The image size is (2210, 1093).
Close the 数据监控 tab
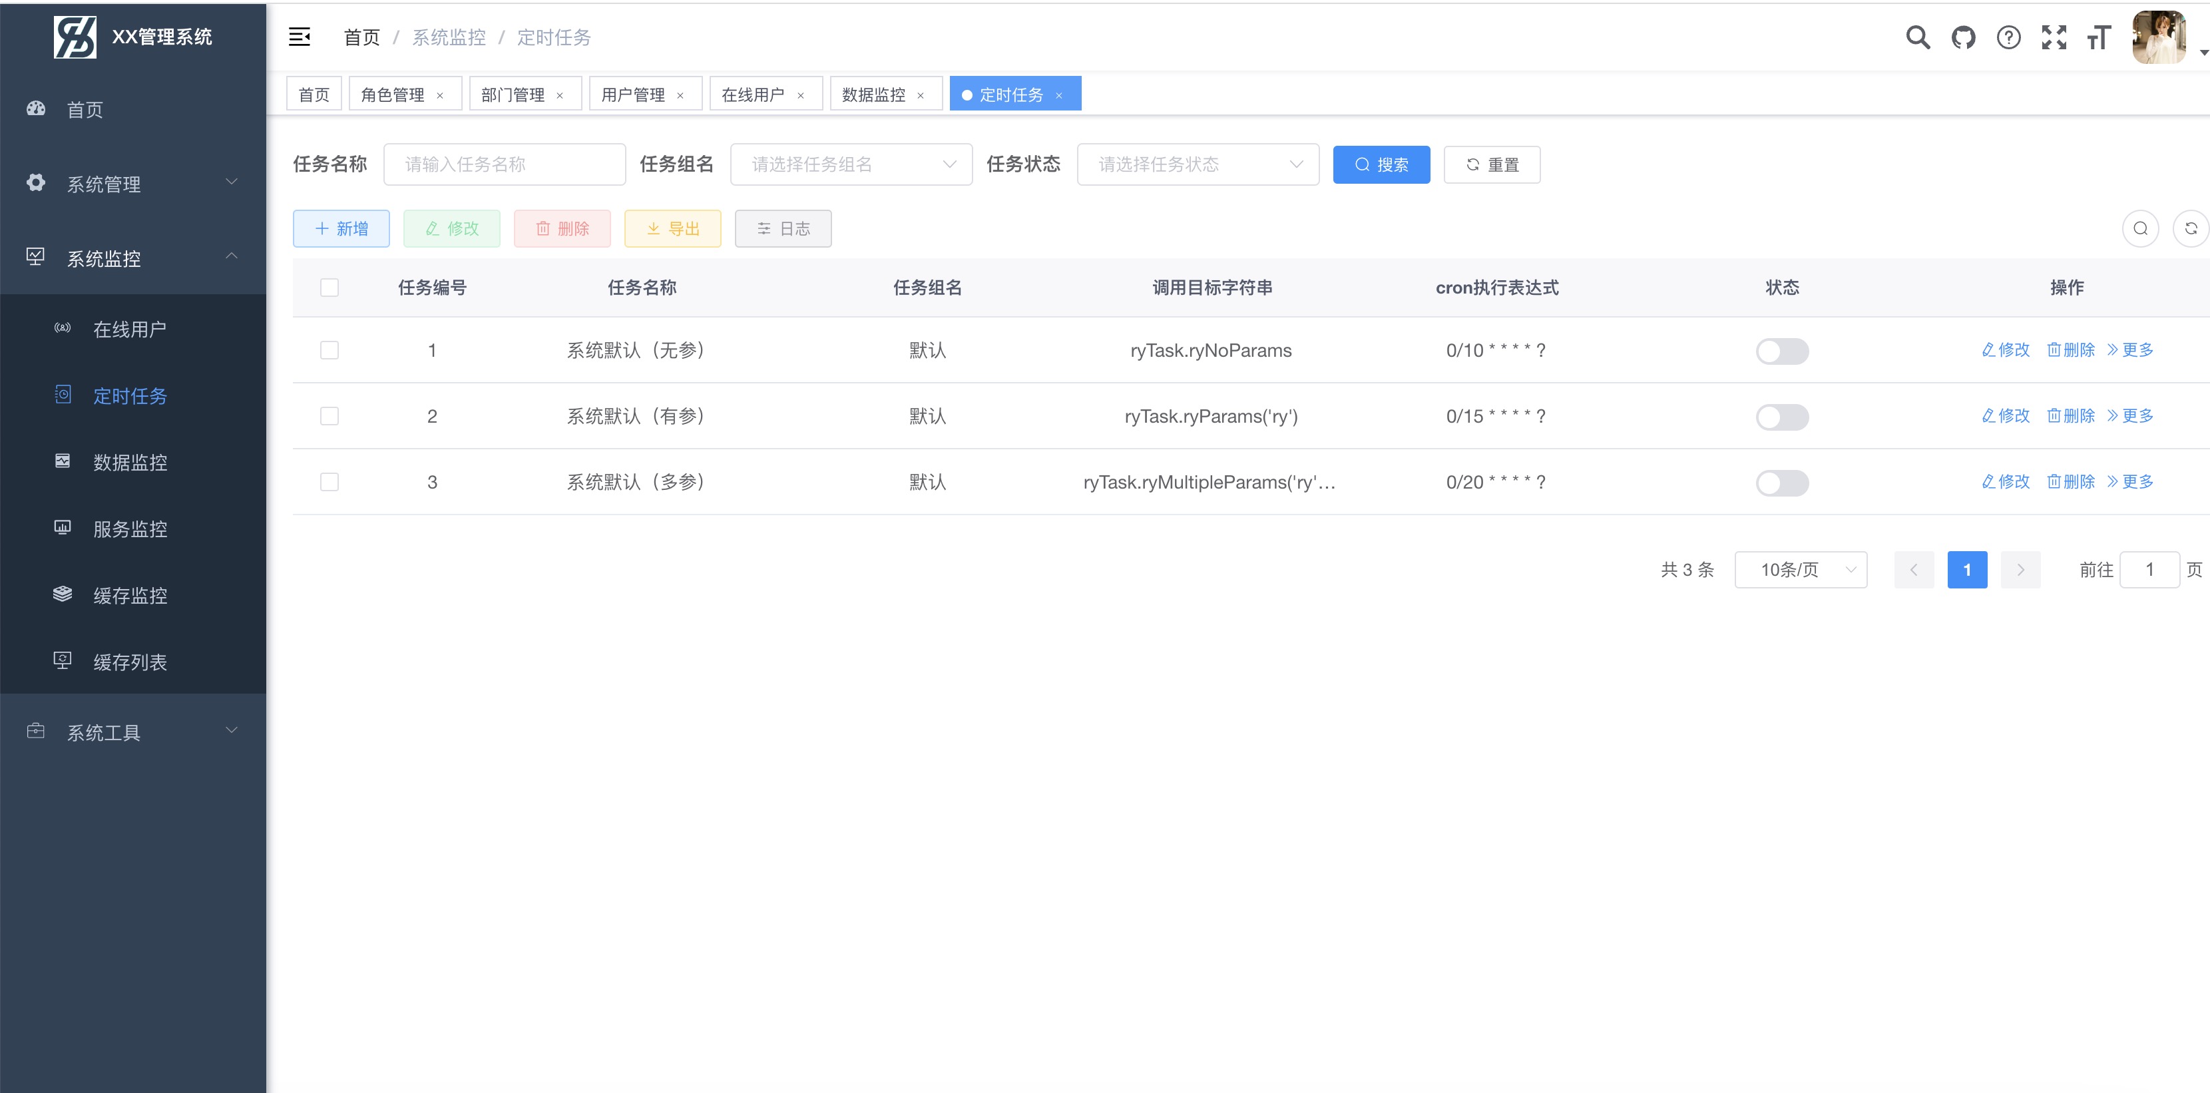point(921,95)
